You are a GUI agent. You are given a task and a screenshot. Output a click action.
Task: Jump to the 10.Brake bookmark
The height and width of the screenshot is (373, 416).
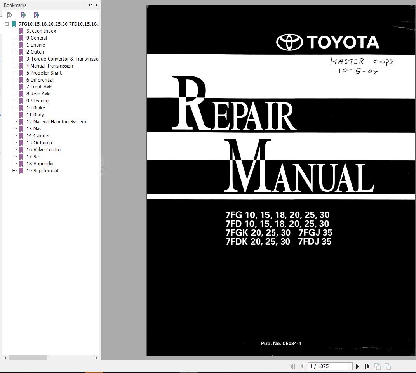[36, 108]
